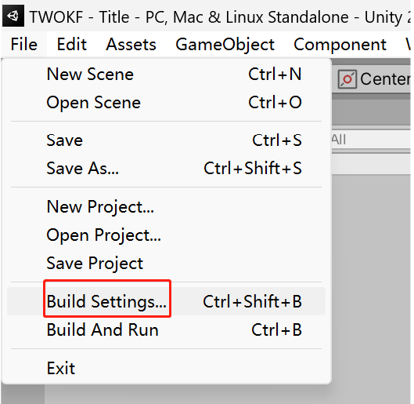
Task: Open the partially visible menu after Component
Action: point(408,44)
